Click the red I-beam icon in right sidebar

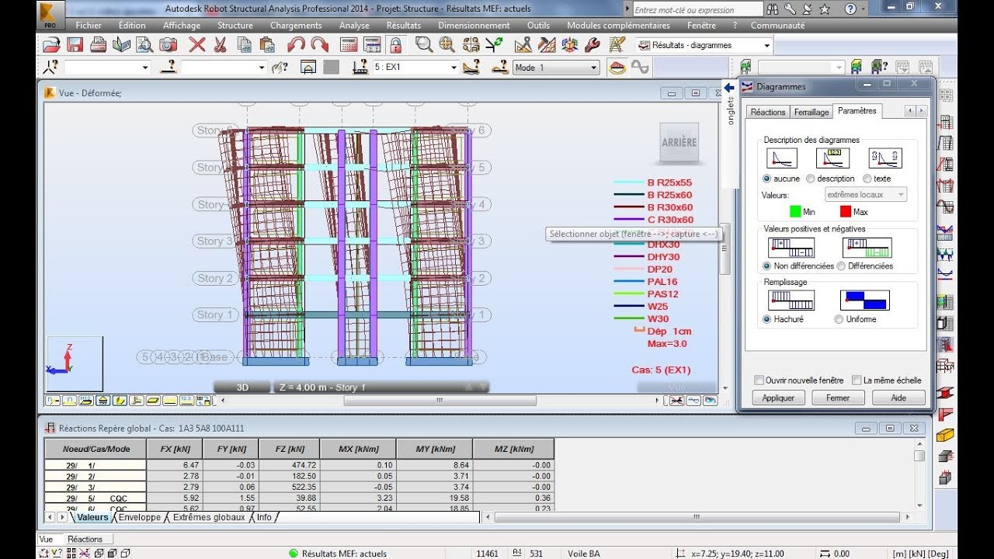[x=945, y=392]
